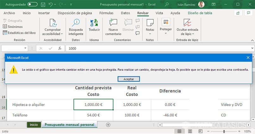Open Estadísticas del libro
Image resolution: width=255 pixels, height=134 pixels.
[x=19, y=33]
